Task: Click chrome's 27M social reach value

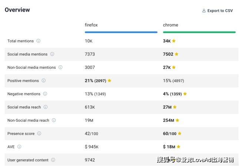Action: point(167,107)
